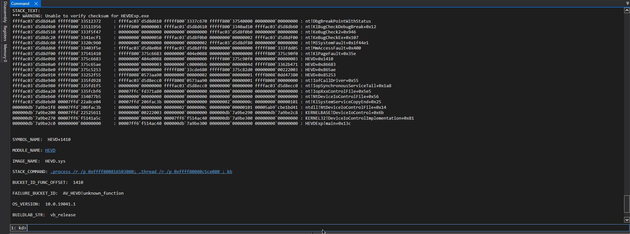Open the HEVD module name link
The width and height of the screenshot is (630, 234).
point(50,150)
